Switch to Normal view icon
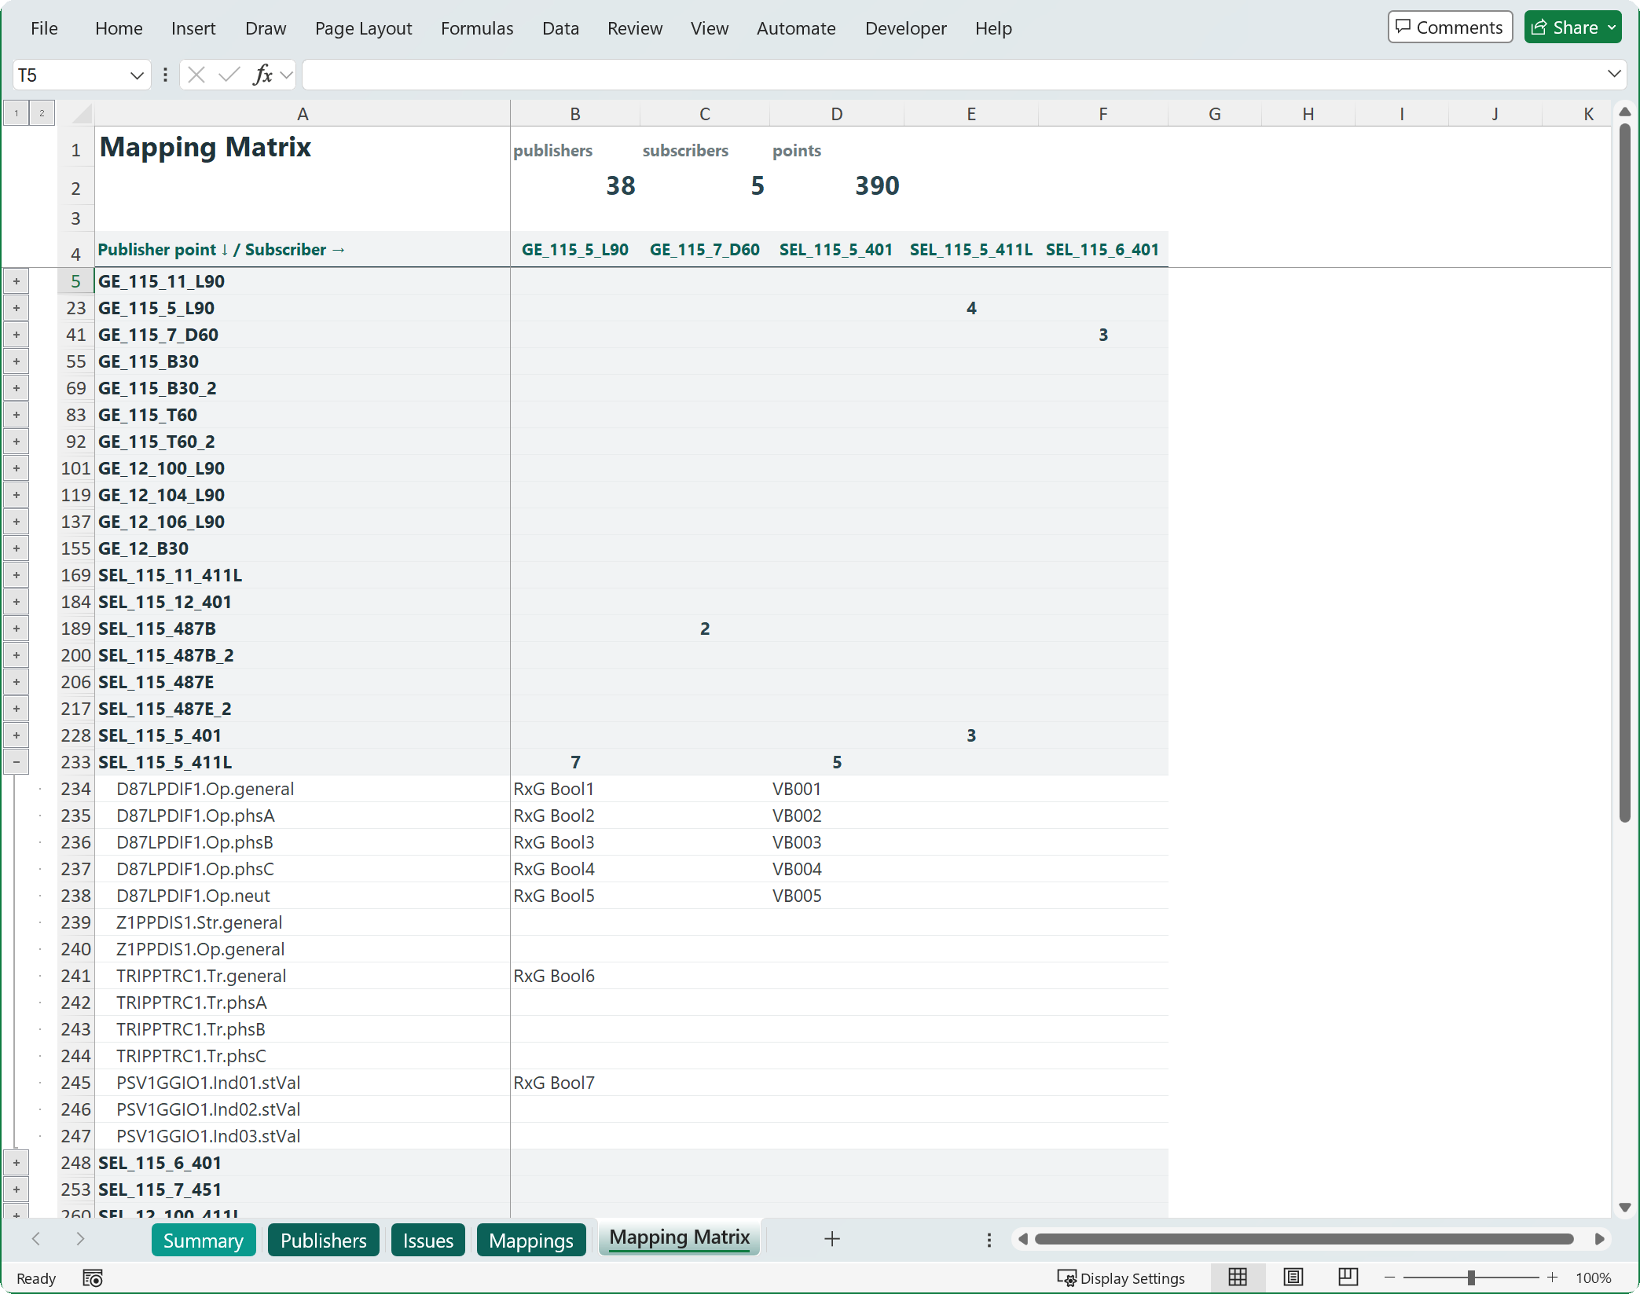1640x1294 pixels. [1238, 1278]
